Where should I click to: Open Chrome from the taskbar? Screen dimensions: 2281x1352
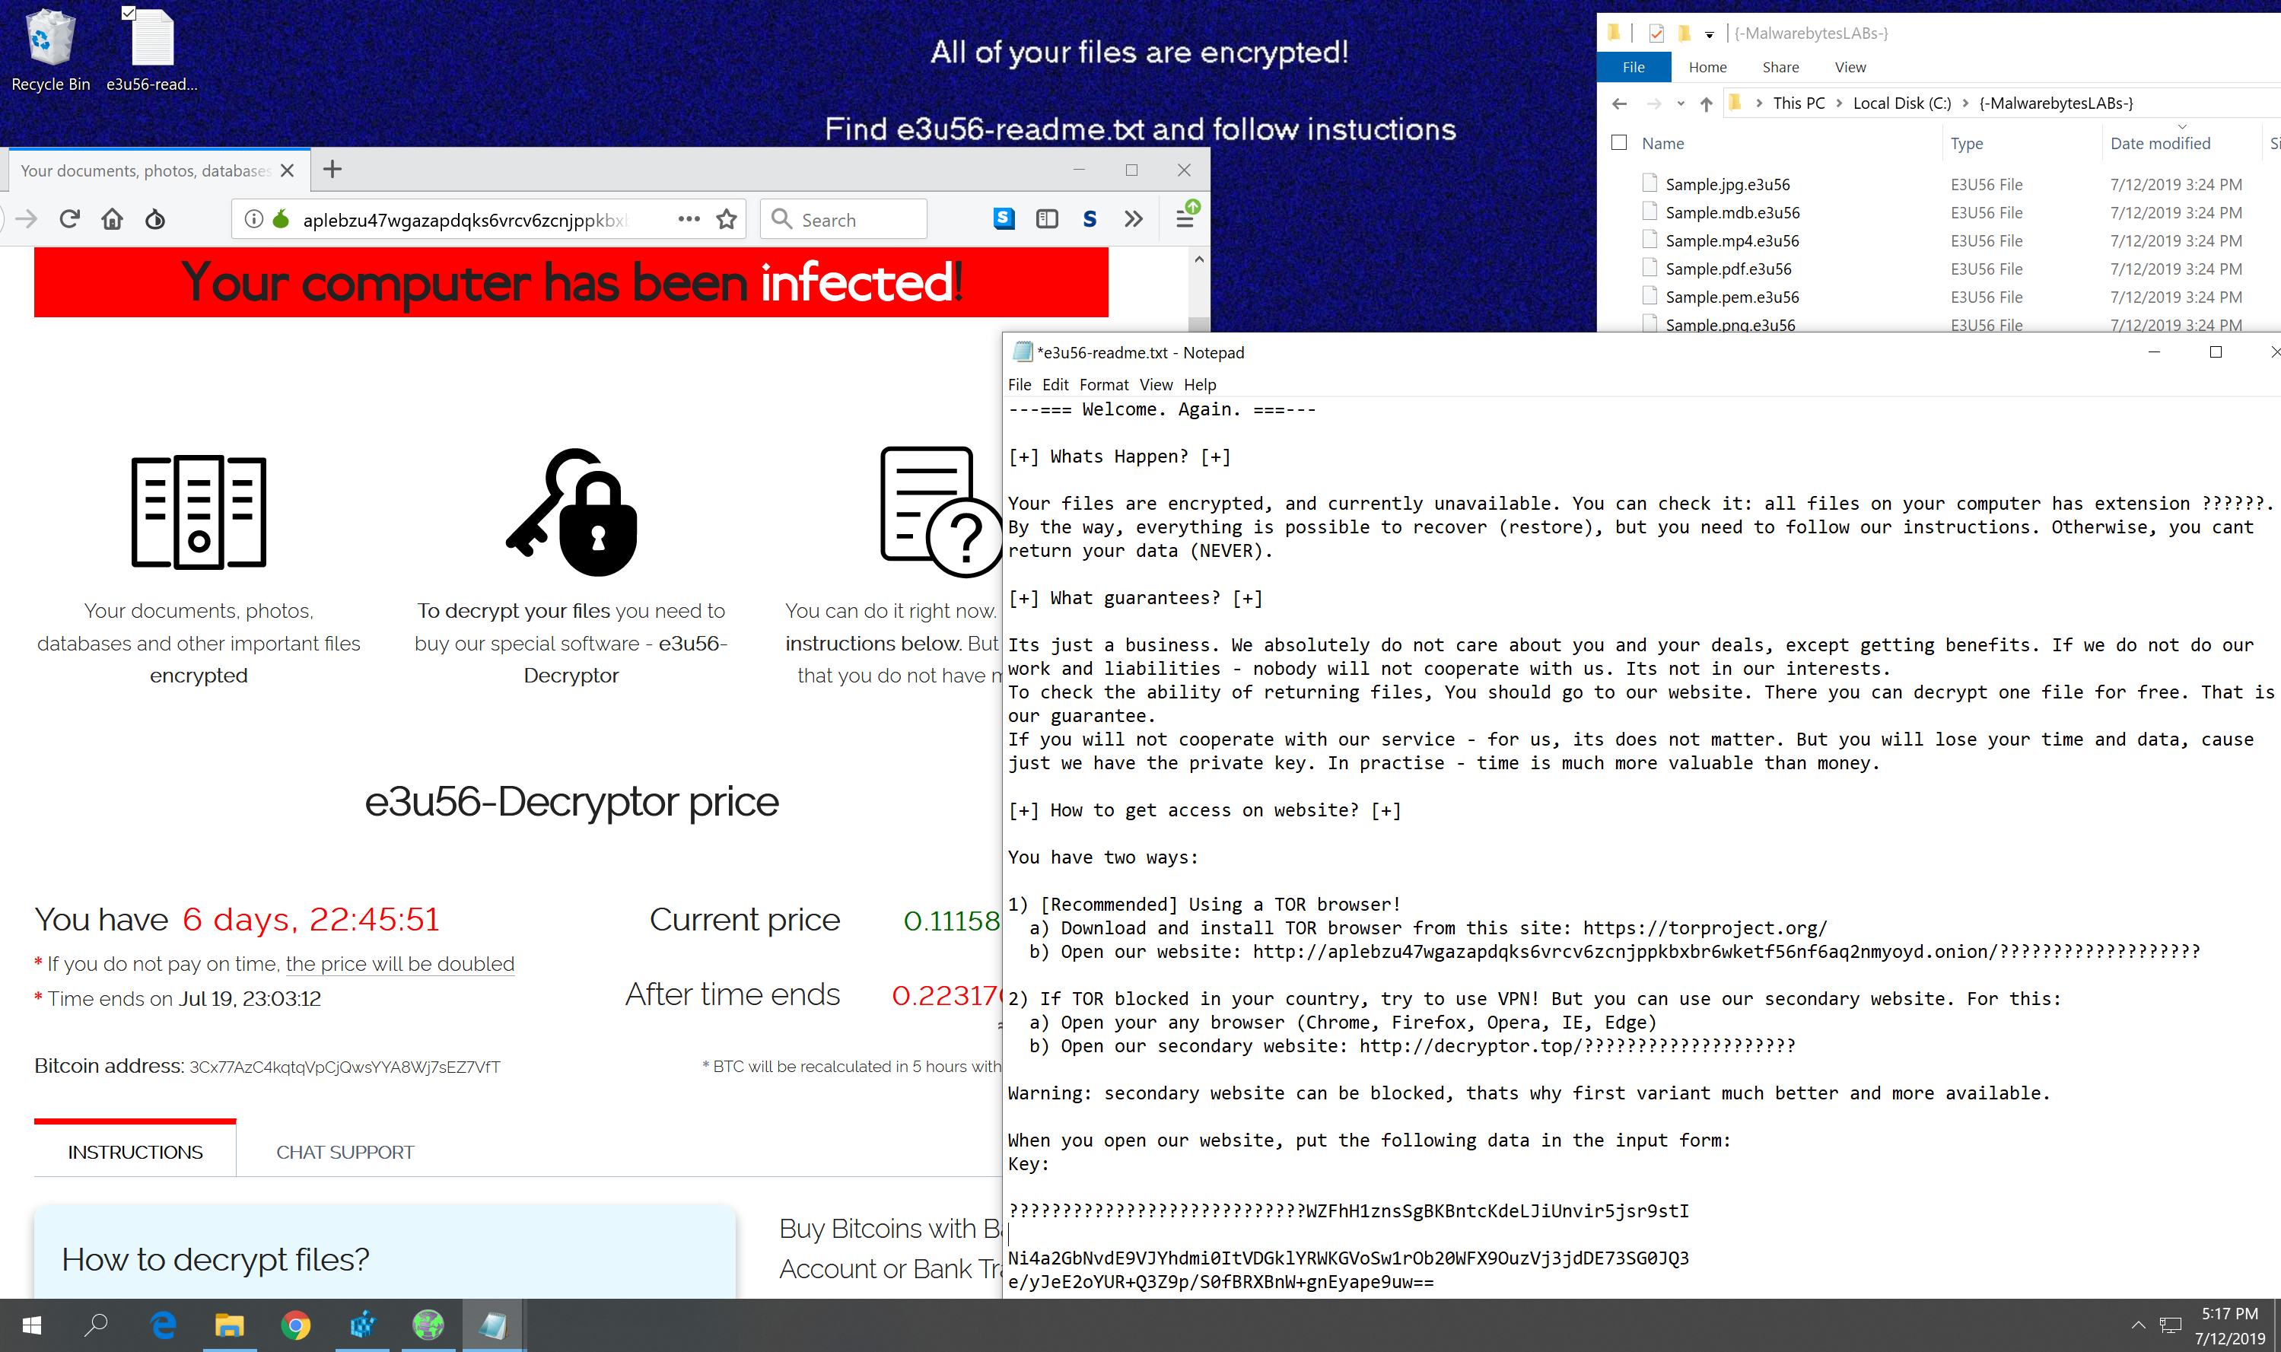click(x=295, y=1325)
